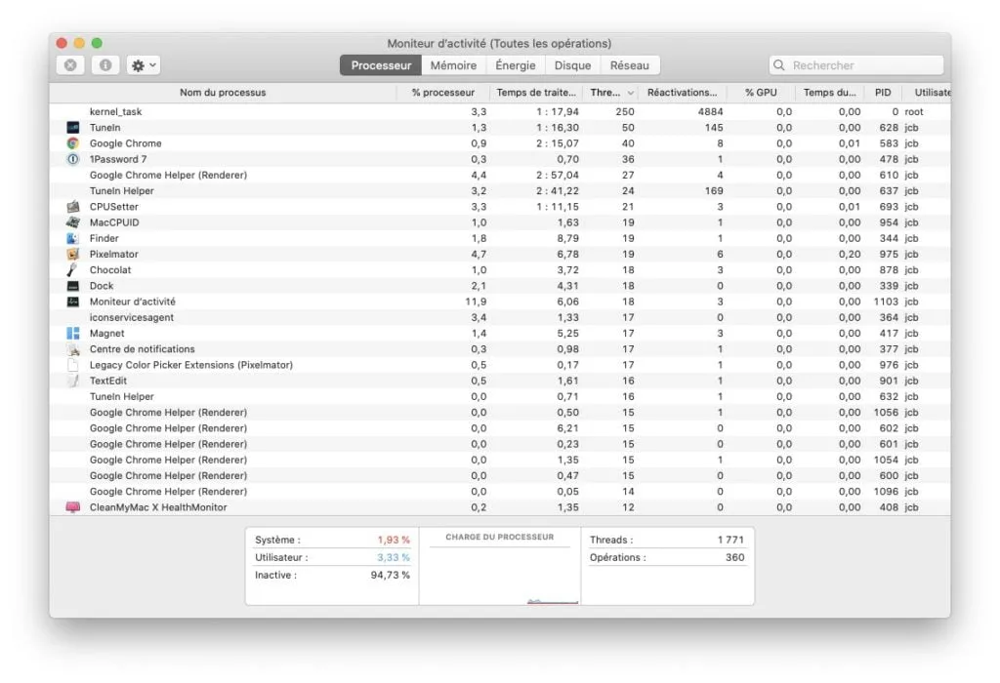Select Chrome Helper (Renderer) with PID 1056
Viewport: 1000px width, 683px height.
(x=500, y=412)
